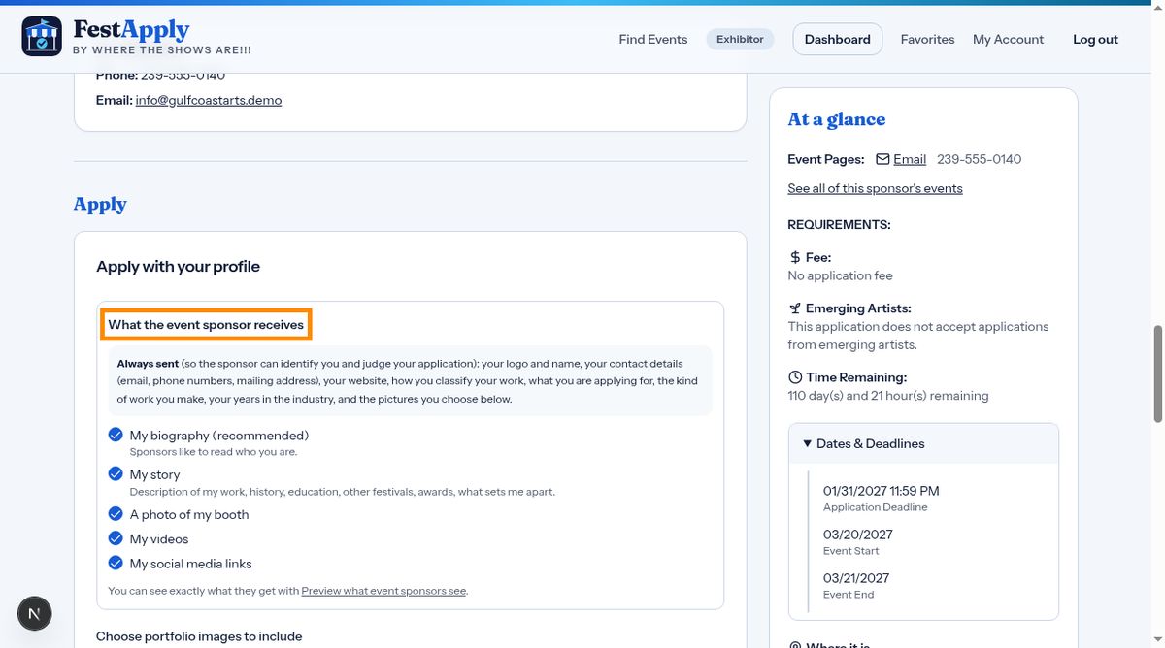Click the page vertical scrollbar thumb
1165x648 pixels.
point(1157,373)
